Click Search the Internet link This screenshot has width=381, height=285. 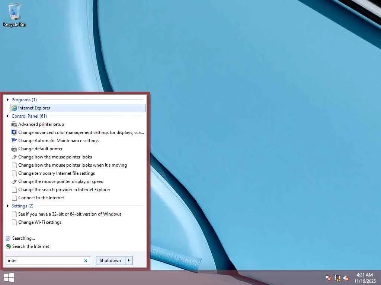(31, 246)
